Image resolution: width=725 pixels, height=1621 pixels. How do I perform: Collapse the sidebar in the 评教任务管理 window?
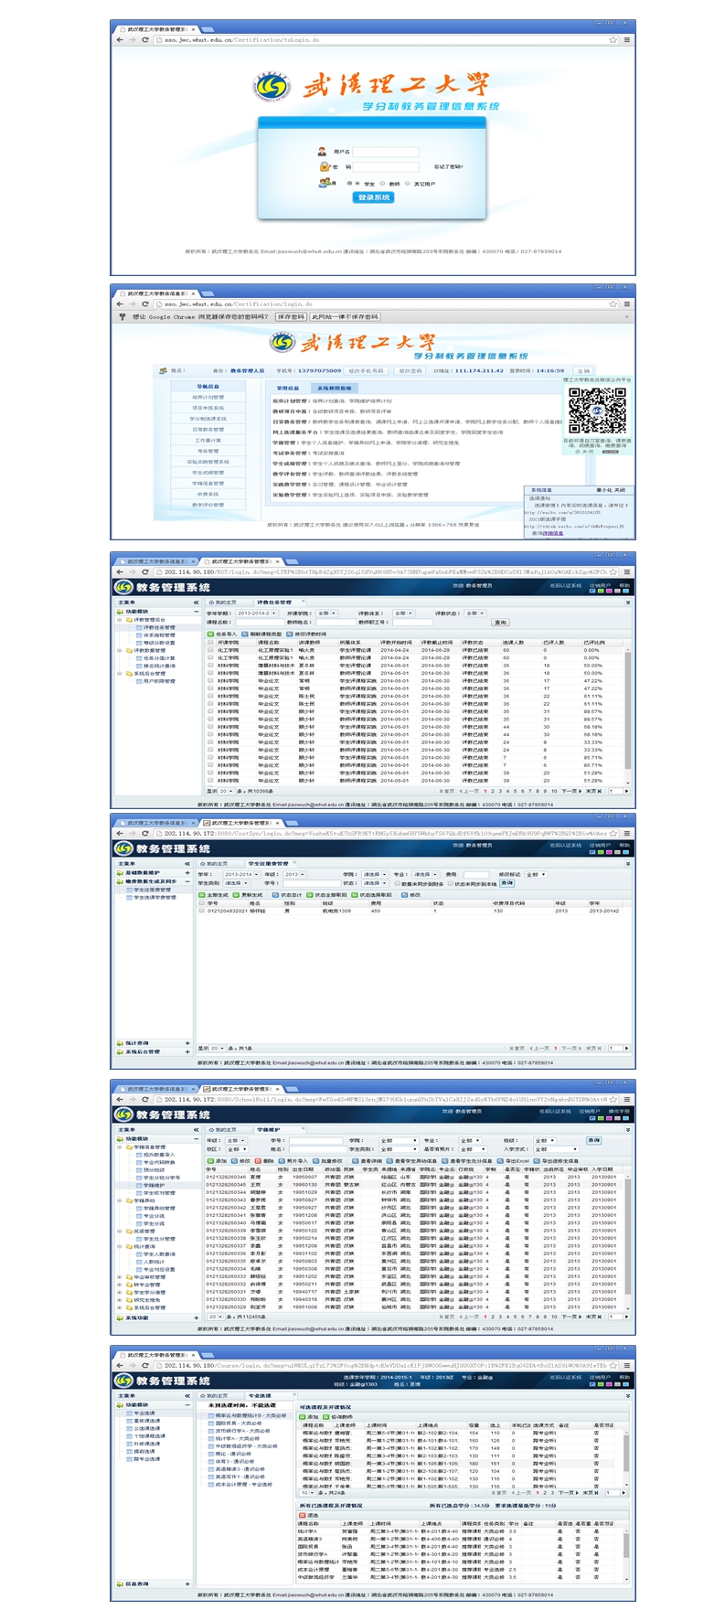(195, 603)
